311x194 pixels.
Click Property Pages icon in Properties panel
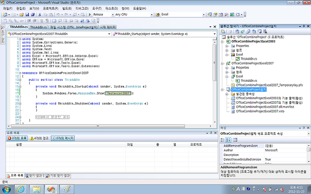(235, 140)
